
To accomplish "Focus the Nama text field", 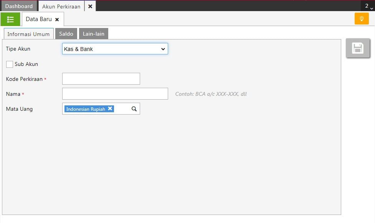I will (x=115, y=94).
